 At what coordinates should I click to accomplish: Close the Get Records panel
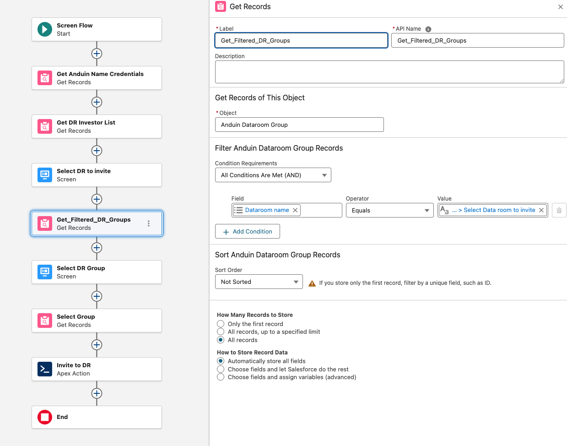coord(561,7)
